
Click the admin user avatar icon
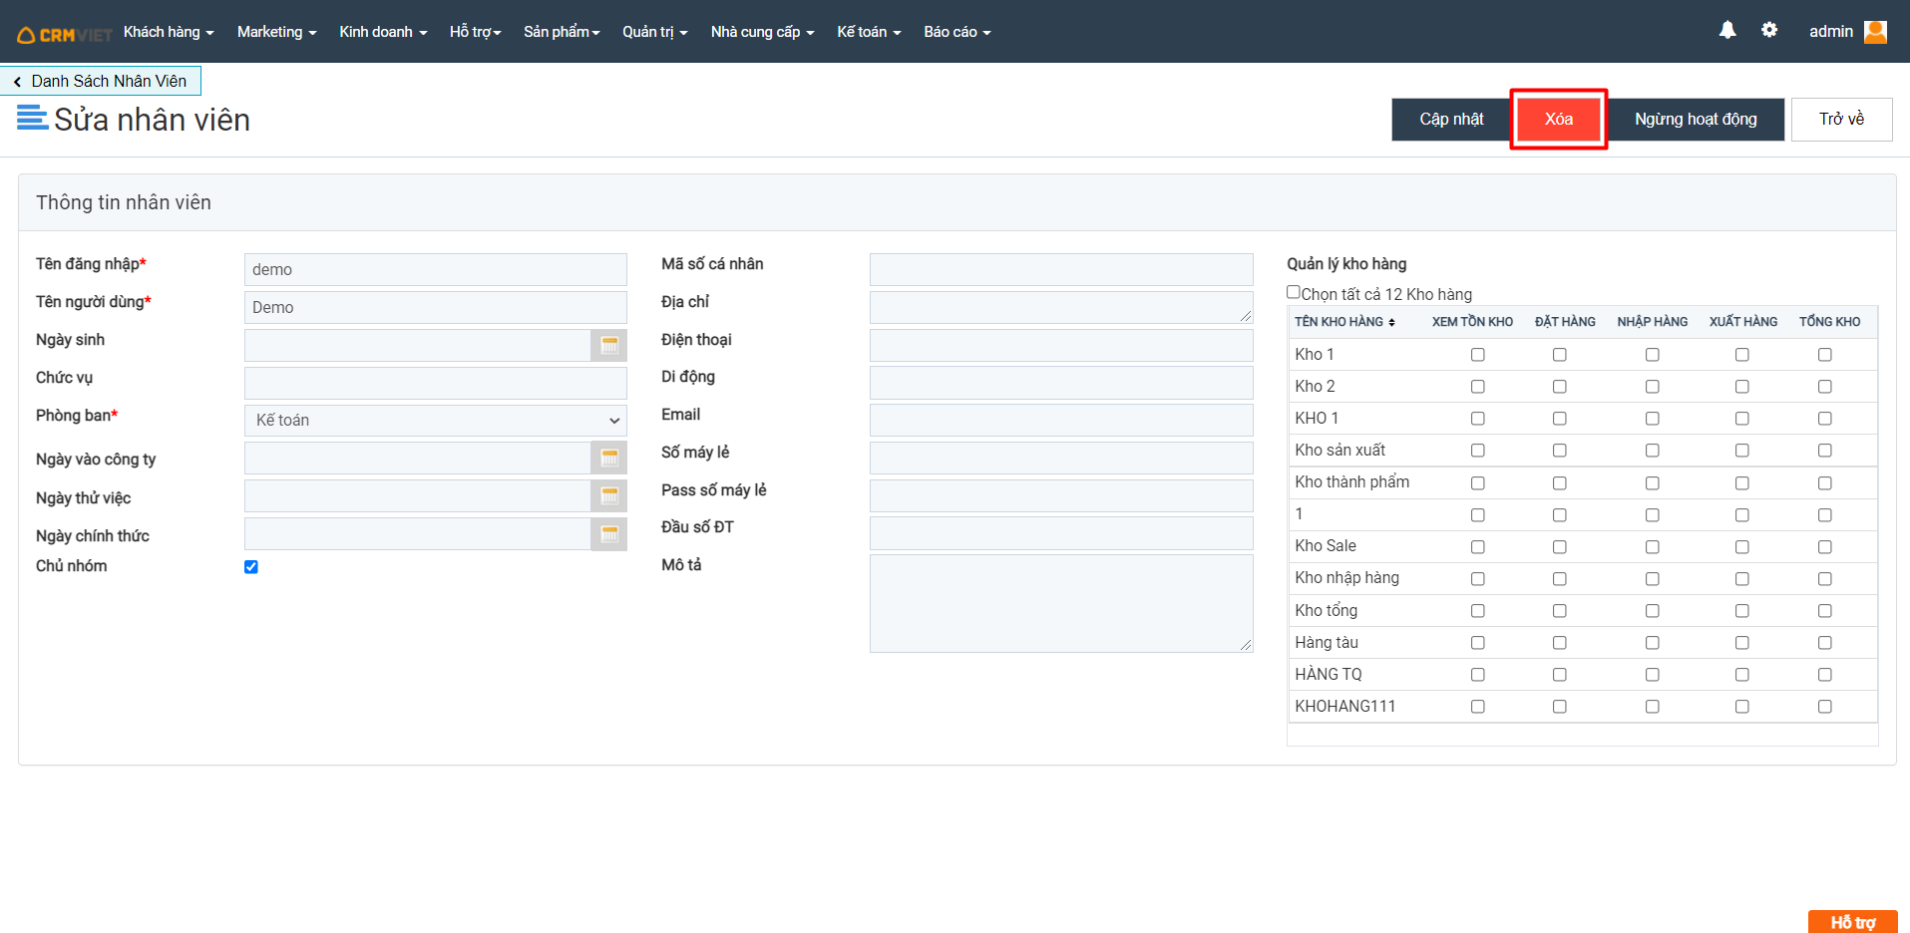[1875, 32]
